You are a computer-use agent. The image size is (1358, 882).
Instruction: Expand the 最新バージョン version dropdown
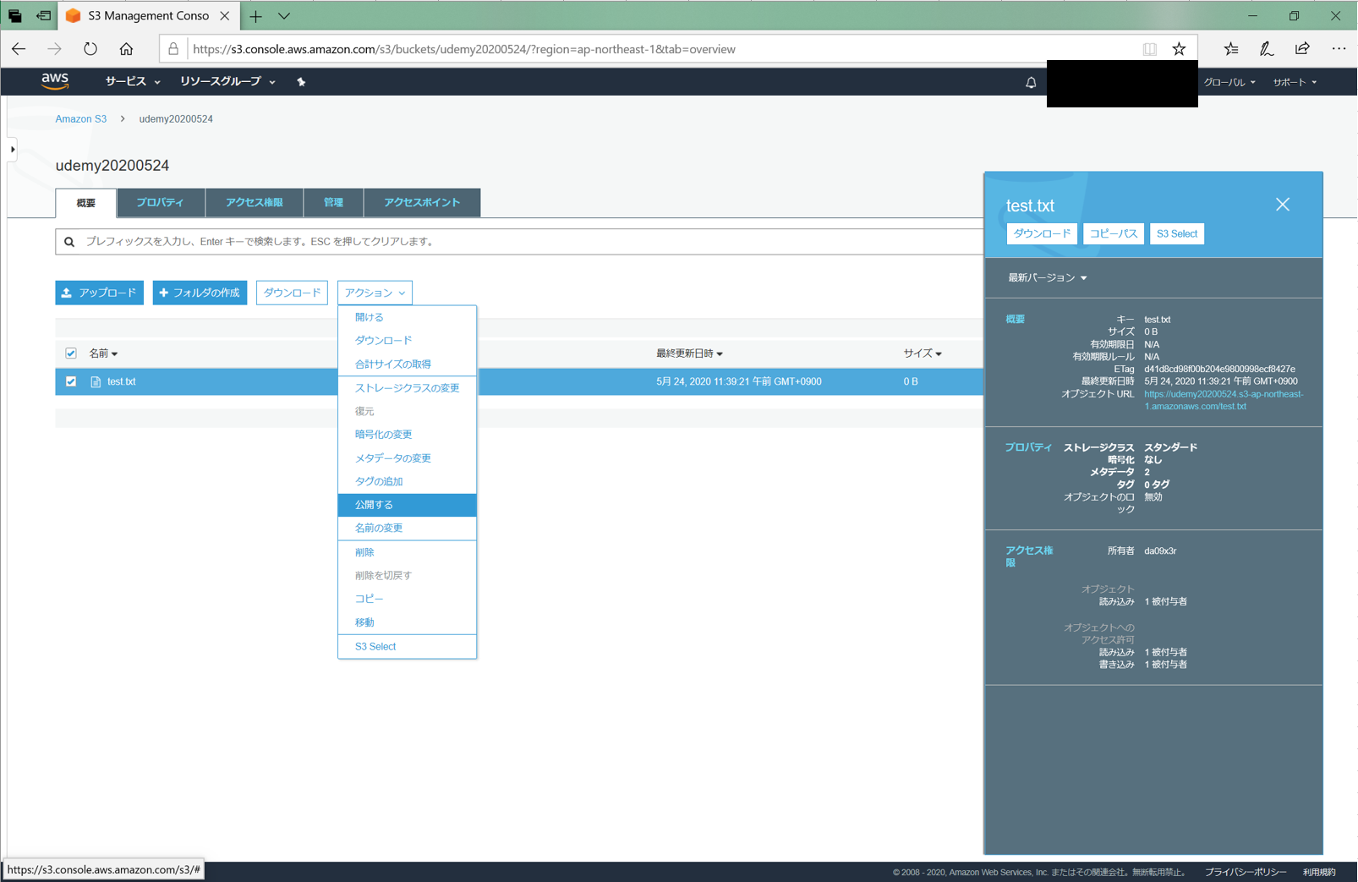[x=1047, y=277]
